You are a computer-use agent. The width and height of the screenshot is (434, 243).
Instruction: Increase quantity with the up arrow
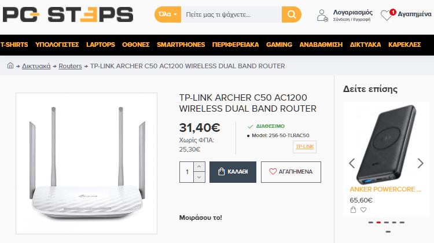pyautogui.click(x=199, y=167)
